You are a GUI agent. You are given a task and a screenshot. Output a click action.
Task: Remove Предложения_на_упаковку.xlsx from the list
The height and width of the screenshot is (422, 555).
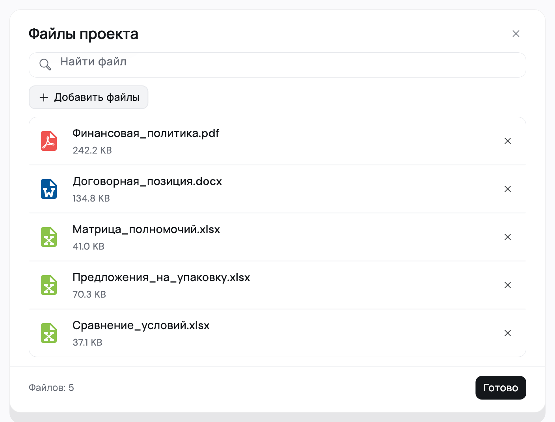pyautogui.click(x=508, y=285)
